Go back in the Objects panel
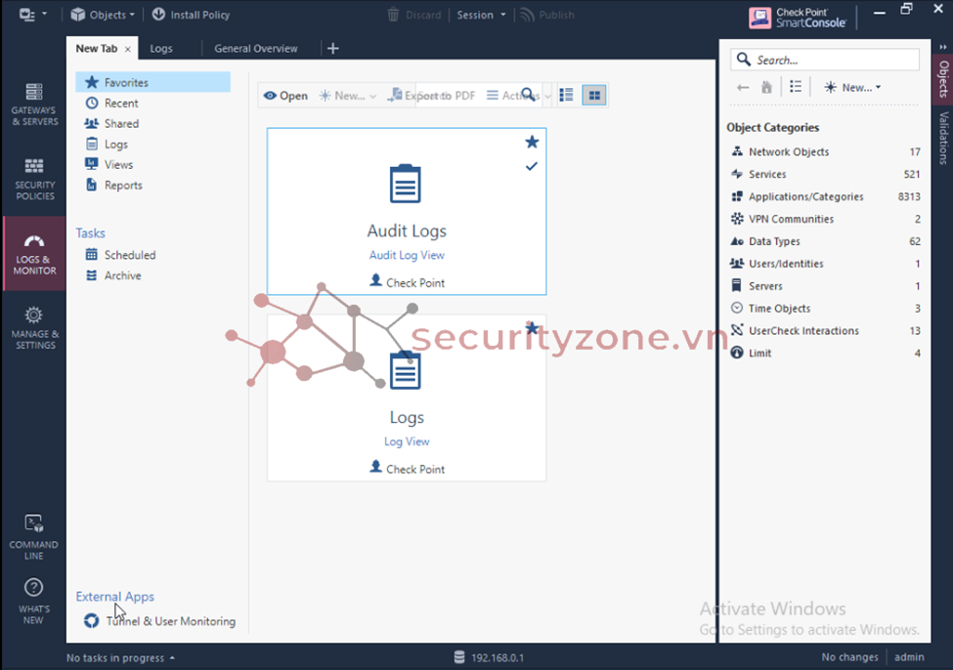Image resolution: width=953 pixels, height=670 pixels. point(743,88)
